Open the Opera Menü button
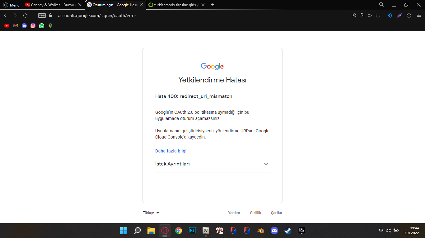Viewport: 425px width, 238px height. 11,5
